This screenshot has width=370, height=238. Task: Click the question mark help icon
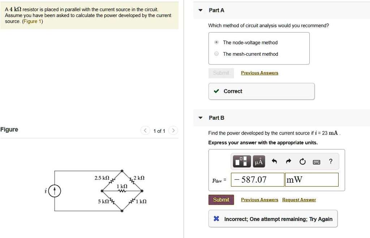click(331, 161)
